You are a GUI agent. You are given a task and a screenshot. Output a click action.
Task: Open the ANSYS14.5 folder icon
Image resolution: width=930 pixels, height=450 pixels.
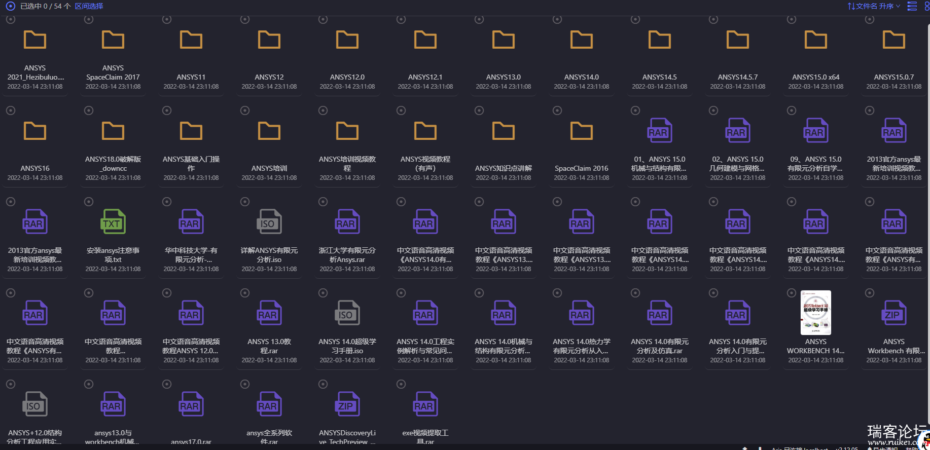pos(660,40)
